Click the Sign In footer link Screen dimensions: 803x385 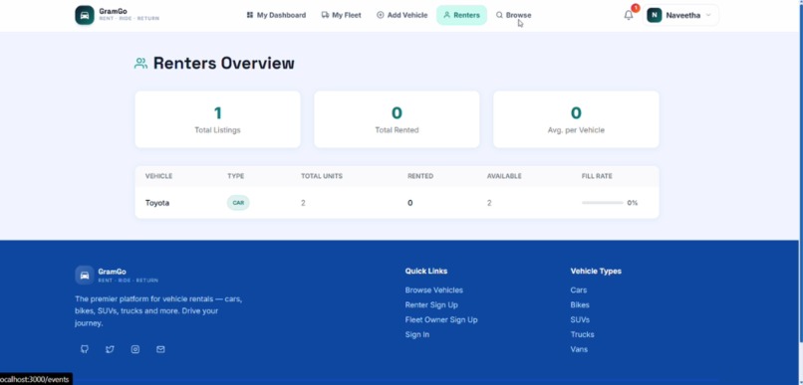point(416,334)
